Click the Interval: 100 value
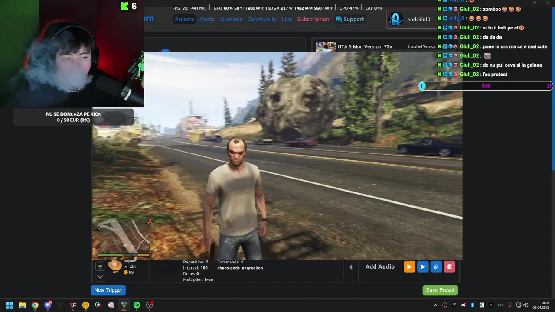Image resolution: width=555 pixels, height=312 pixels. (x=195, y=268)
